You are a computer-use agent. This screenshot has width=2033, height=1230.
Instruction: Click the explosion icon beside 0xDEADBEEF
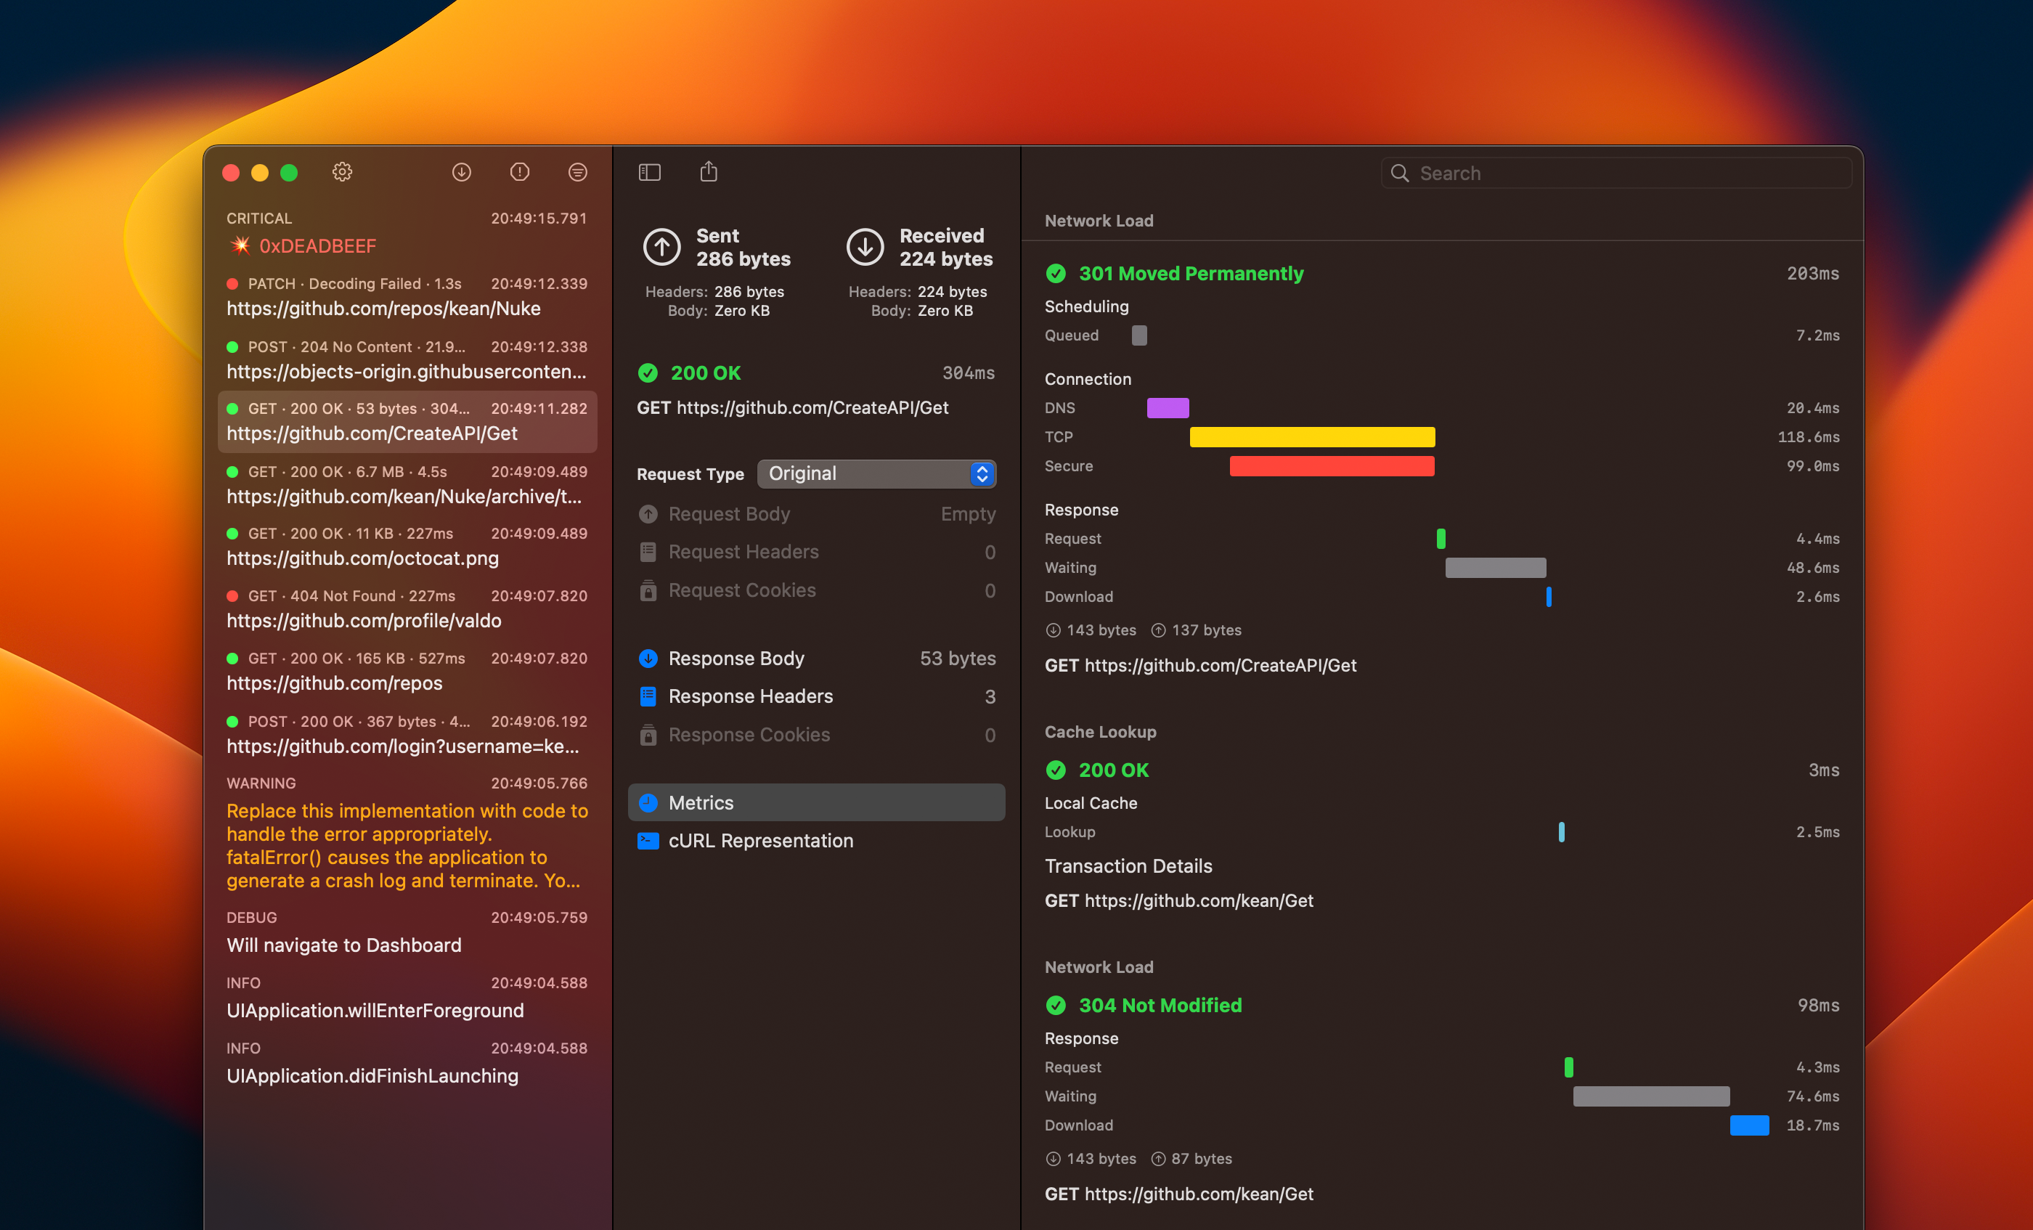[241, 246]
